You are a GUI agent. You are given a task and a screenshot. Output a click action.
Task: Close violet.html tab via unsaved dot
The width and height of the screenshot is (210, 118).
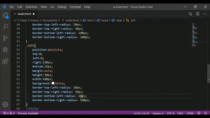33,14
